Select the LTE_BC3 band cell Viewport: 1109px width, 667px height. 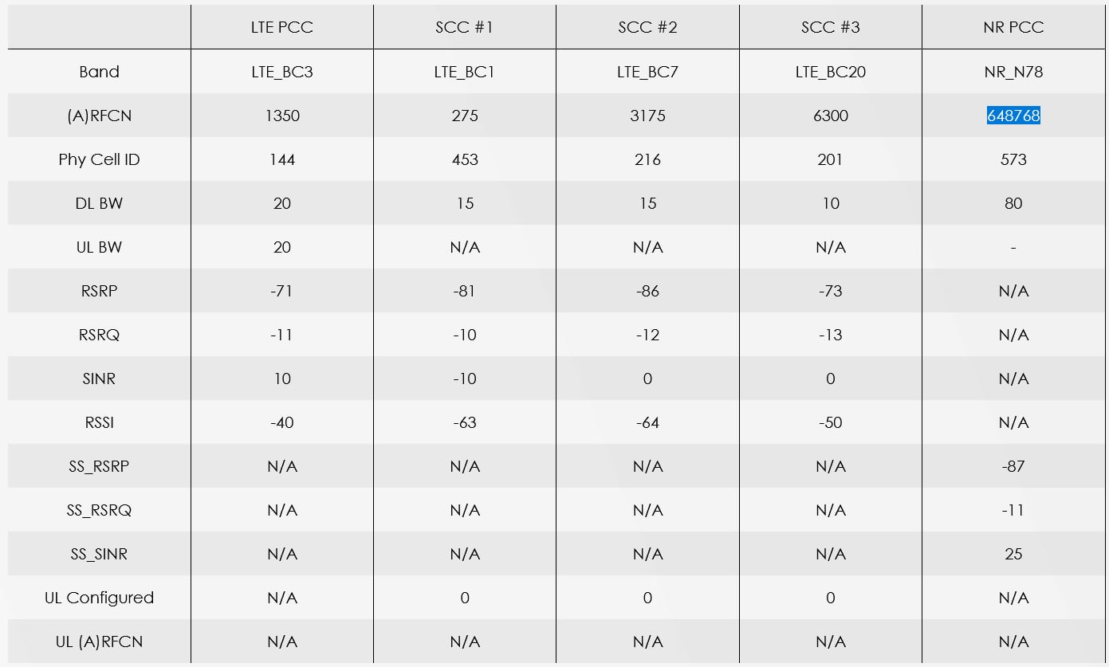coord(282,72)
